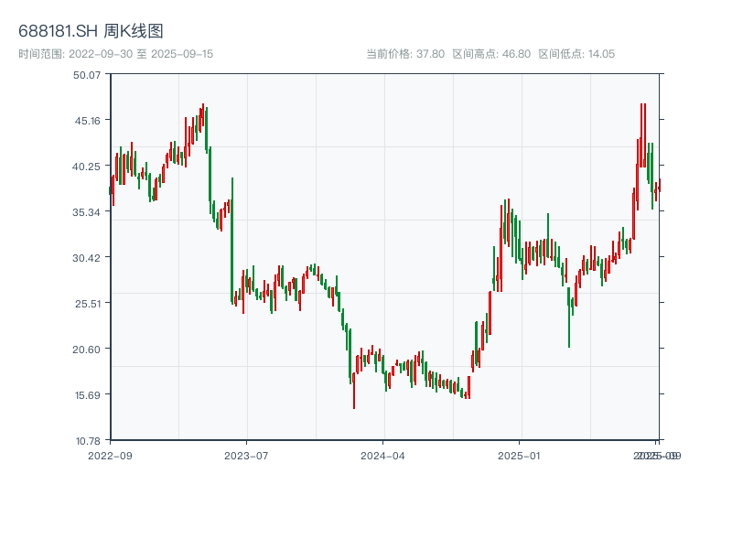Click the 688181.SH 周K线图 chart title
732x549 pixels.
click(91, 31)
